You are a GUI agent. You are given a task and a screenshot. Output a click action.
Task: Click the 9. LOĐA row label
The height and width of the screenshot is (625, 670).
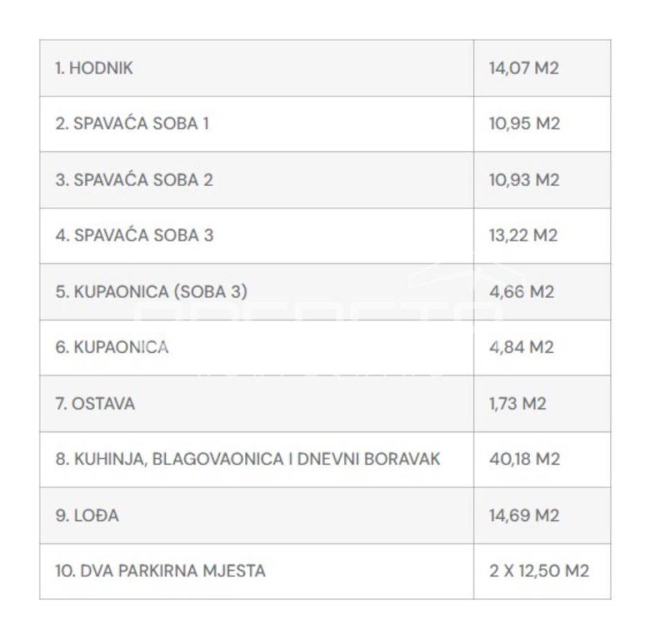coord(87,516)
